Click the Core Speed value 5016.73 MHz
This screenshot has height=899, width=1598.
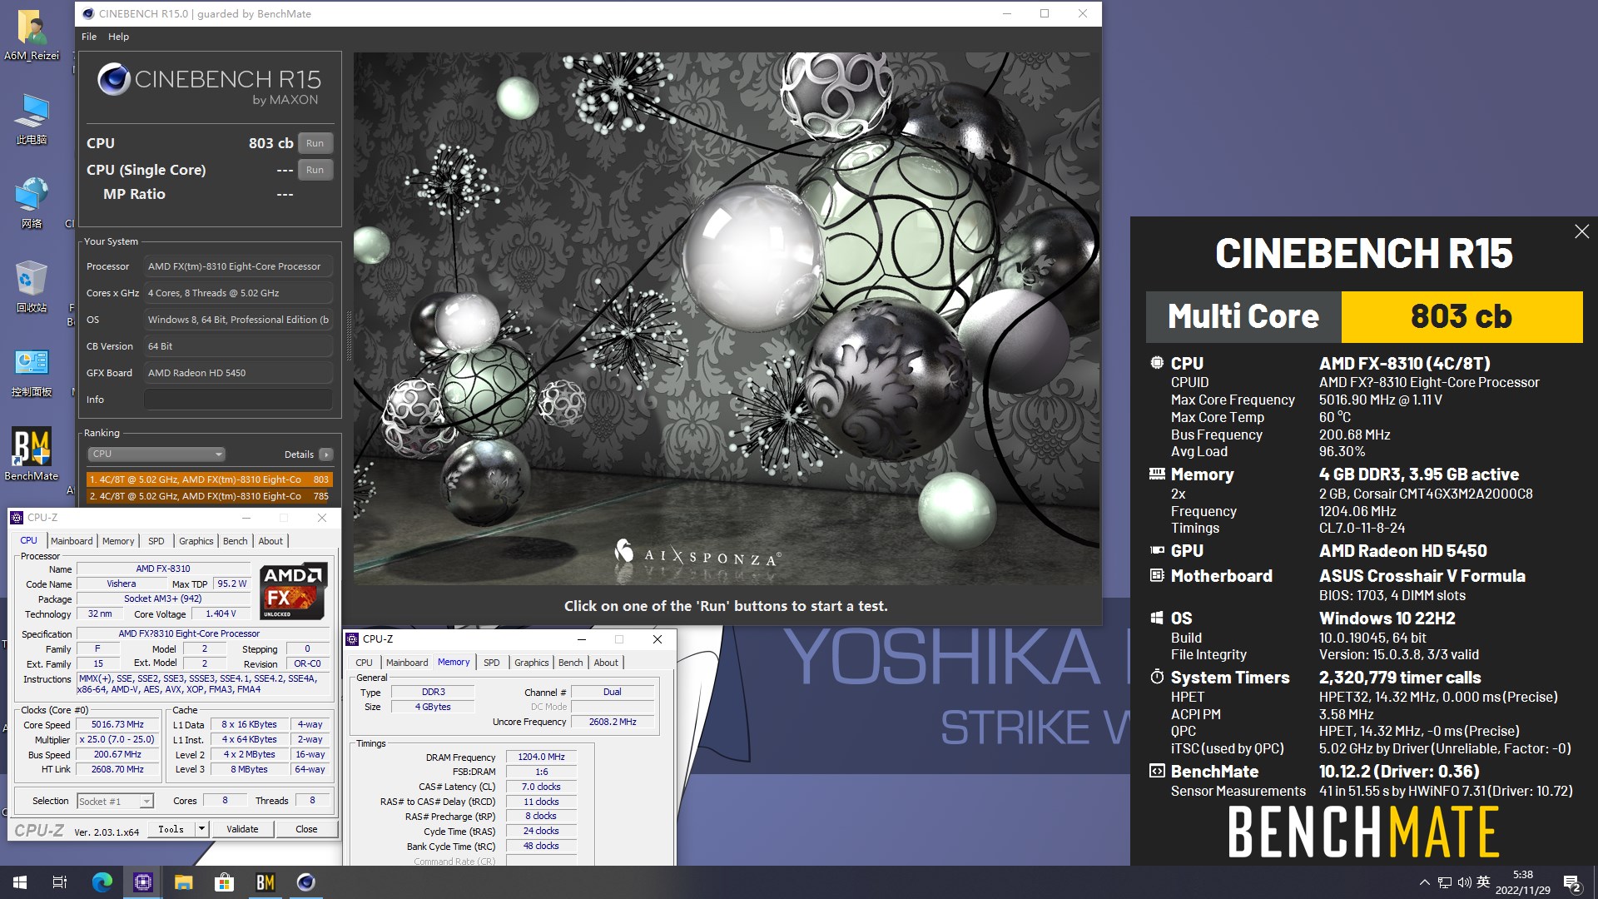point(117,725)
